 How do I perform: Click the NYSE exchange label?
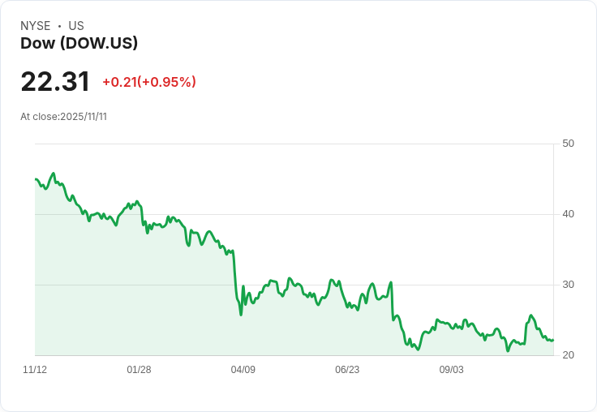(x=35, y=26)
